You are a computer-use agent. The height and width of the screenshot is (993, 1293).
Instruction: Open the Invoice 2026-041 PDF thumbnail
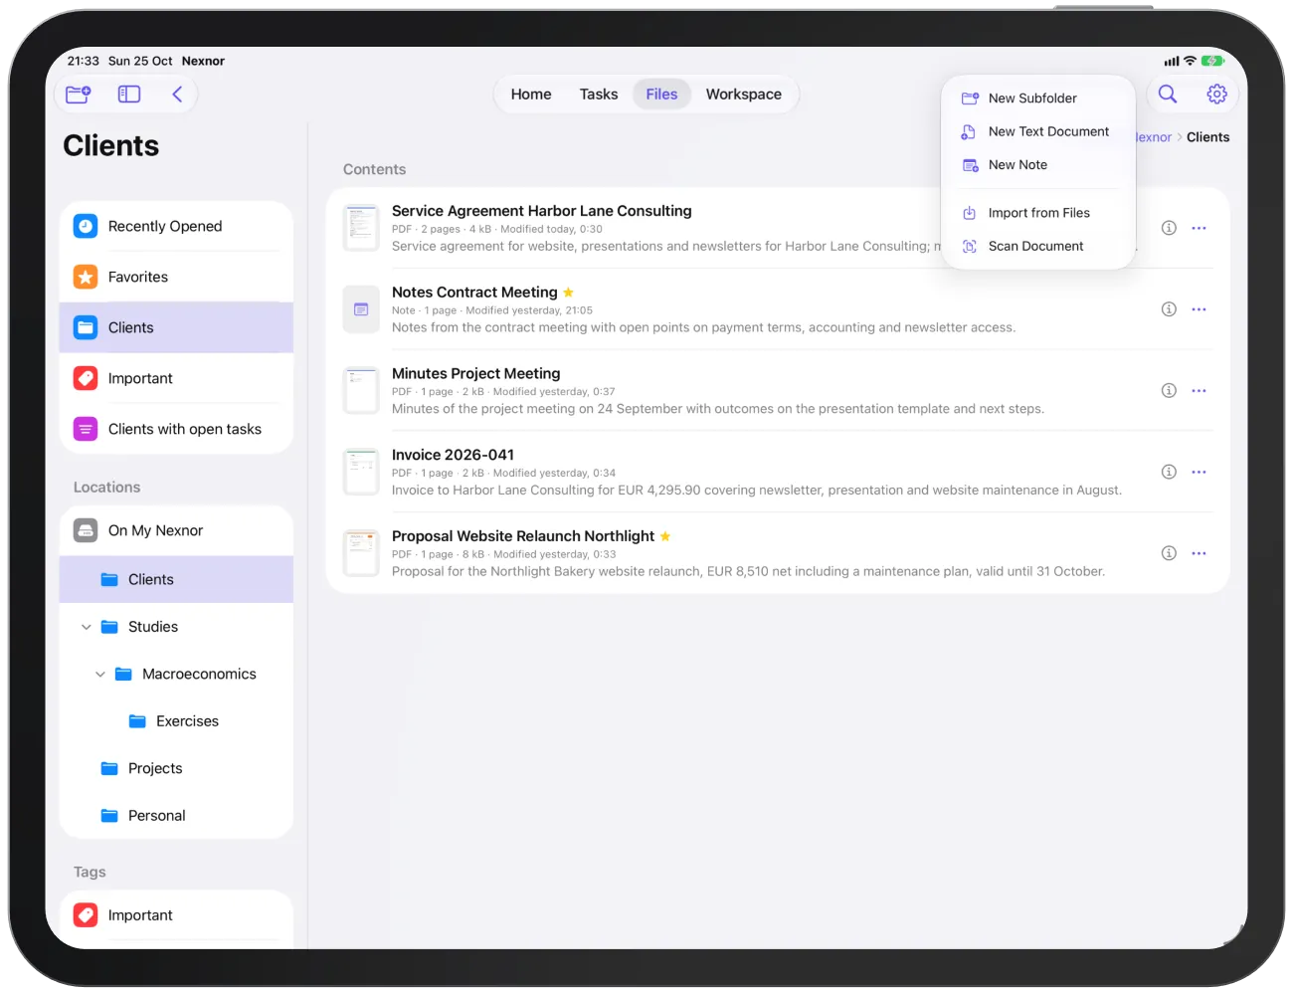tap(361, 472)
